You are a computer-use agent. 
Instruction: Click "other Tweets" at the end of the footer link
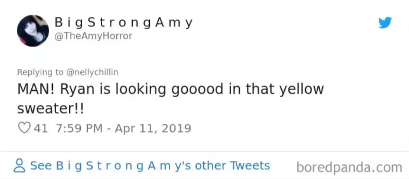[x=232, y=166]
